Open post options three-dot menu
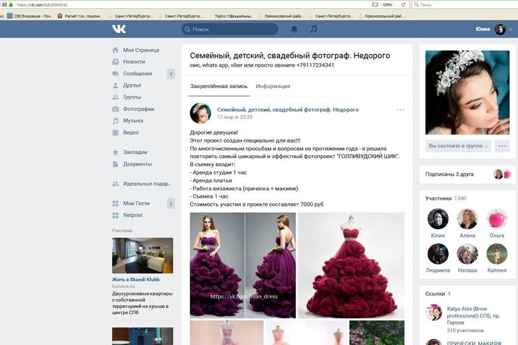Image resolution: width=518 pixels, height=345 pixels. point(401,110)
